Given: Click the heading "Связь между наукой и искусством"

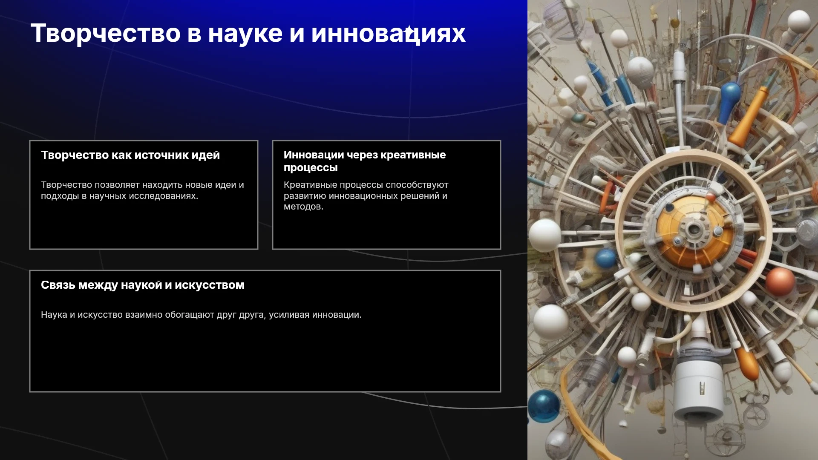Looking at the screenshot, I should point(143,285).
